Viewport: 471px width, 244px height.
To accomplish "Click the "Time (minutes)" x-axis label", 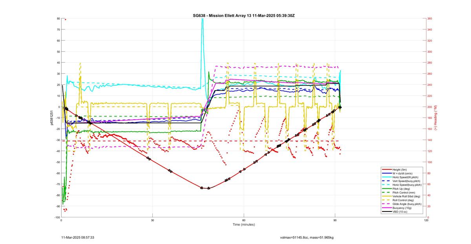I will (243, 225).
